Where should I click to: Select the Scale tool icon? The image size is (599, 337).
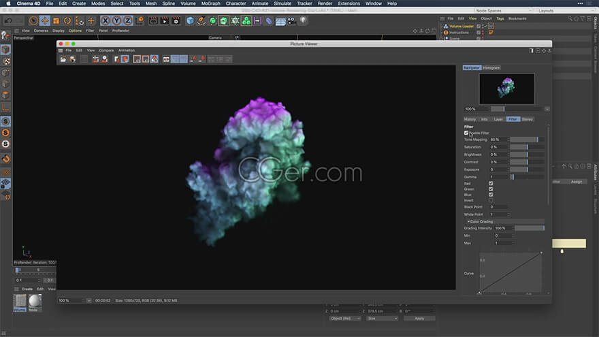(x=56, y=20)
